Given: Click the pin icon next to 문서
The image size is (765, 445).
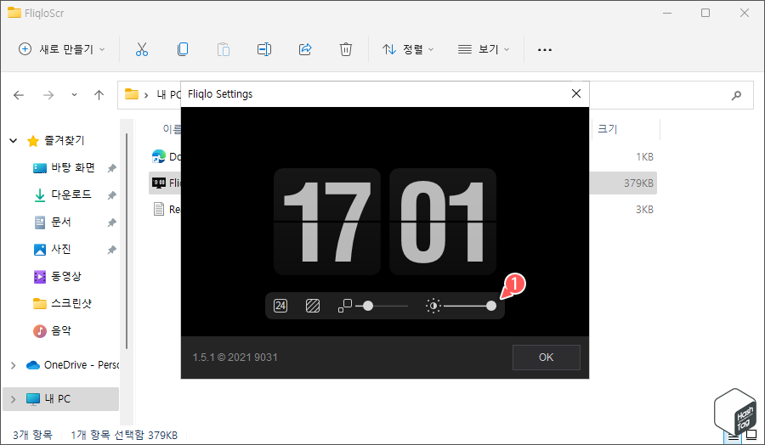Looking at the screenshot, I should click(111, 222).
